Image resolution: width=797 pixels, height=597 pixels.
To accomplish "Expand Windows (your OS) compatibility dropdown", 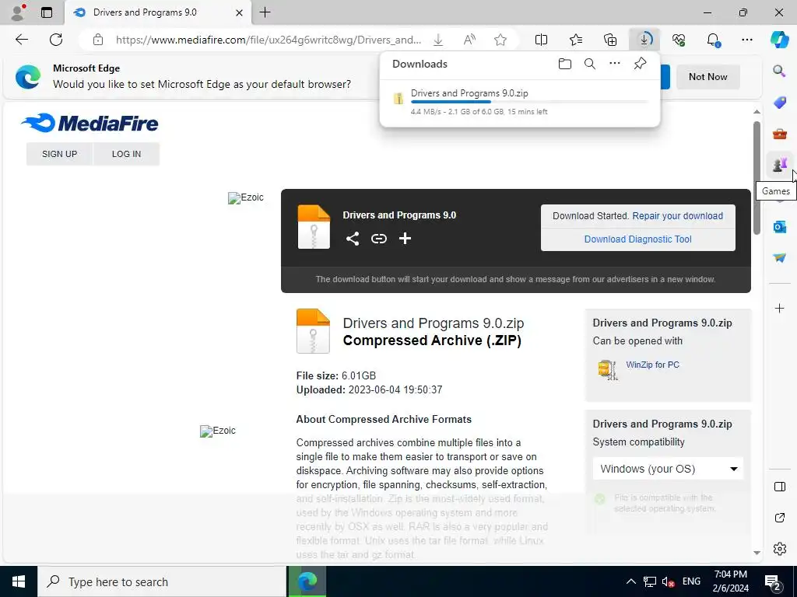I will click(x=668, y=469).
